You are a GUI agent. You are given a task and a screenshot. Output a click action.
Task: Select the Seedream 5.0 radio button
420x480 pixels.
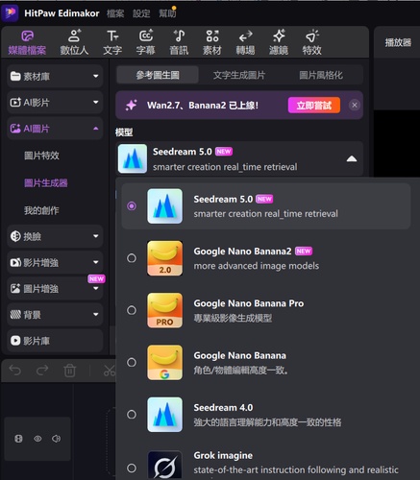pos(132,206)
